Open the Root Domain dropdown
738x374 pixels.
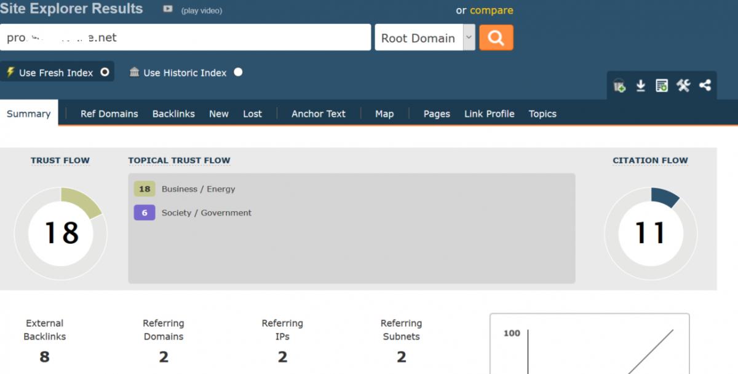[424, 37]
